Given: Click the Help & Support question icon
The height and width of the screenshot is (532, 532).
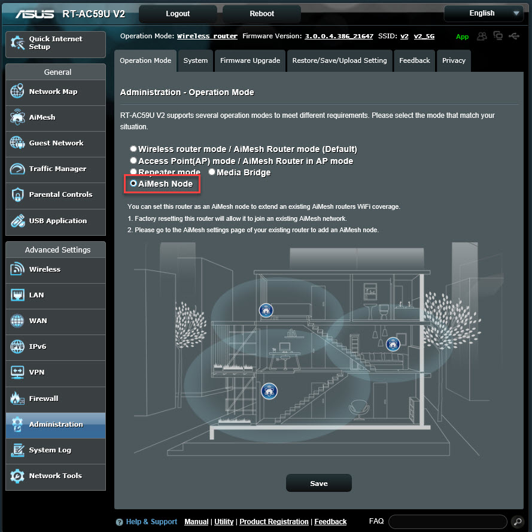Looking at the screenshot, I should (119, 522).
